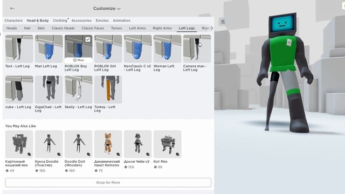Select the Heads subcategory
This screenshot has height=194, width=345.
[x=11, y=28]
